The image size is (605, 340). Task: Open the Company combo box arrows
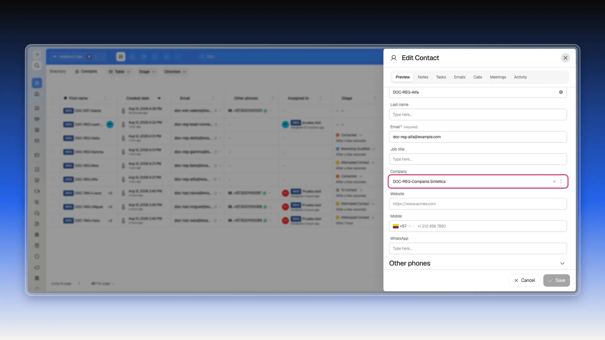(x=561, y=182)
